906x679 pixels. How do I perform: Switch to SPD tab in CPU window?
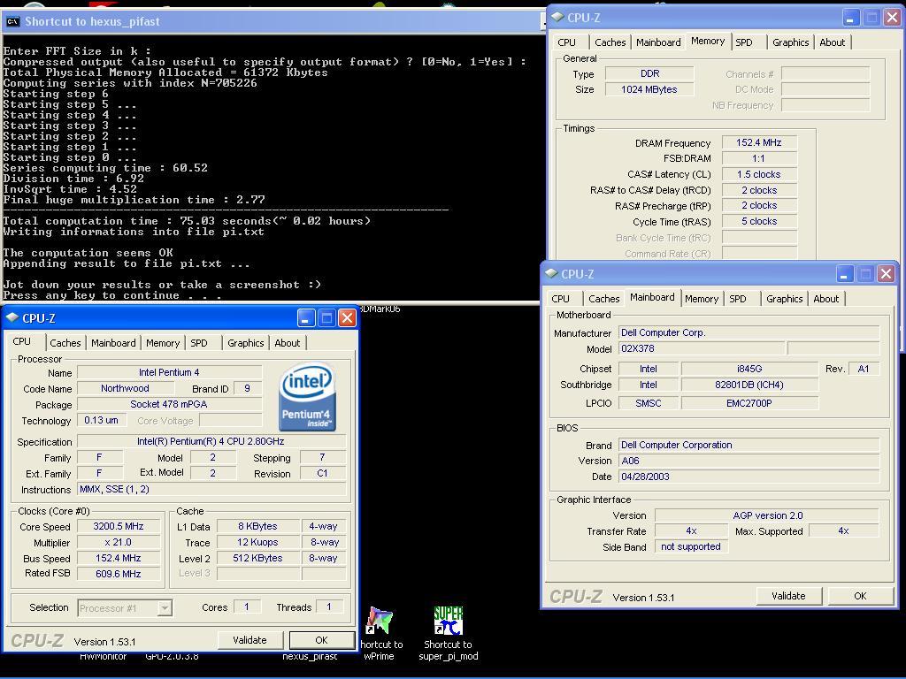click(x=199, y=343)
